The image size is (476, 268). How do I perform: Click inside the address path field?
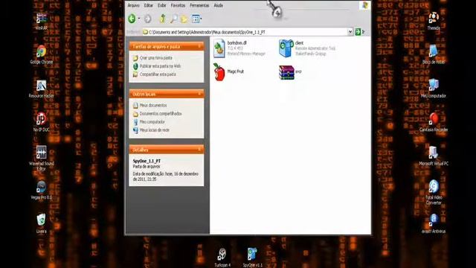(245, 32)
